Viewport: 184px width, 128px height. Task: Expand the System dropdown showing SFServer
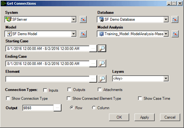[73, 19]
